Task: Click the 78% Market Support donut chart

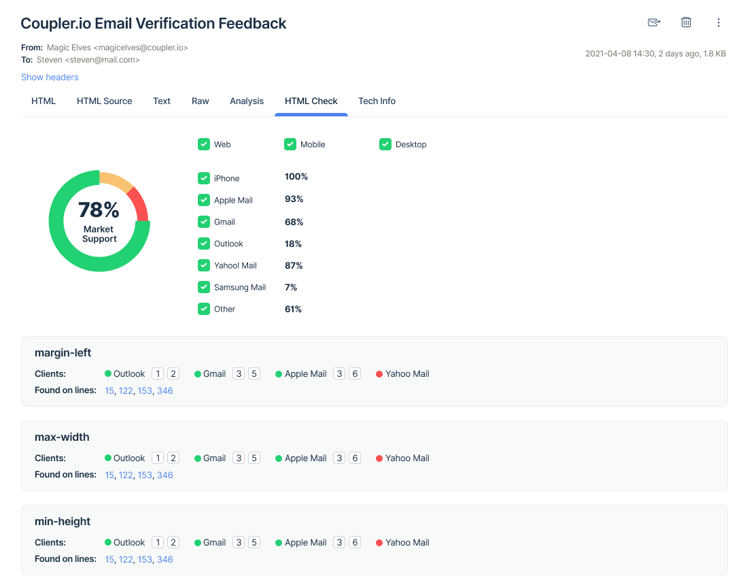Action: point(99,220)
